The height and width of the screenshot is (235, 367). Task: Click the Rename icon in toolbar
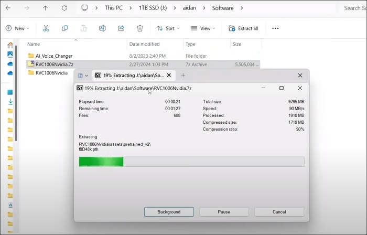[102, 28]
